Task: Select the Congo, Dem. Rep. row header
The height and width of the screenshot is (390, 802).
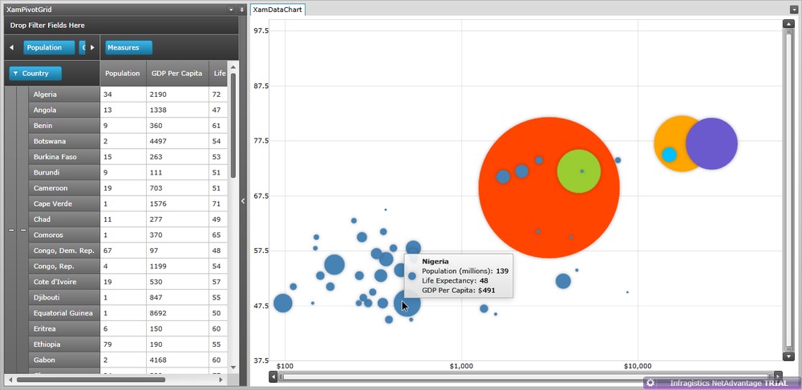Action: pyautogui.click(x=64, y=251)
